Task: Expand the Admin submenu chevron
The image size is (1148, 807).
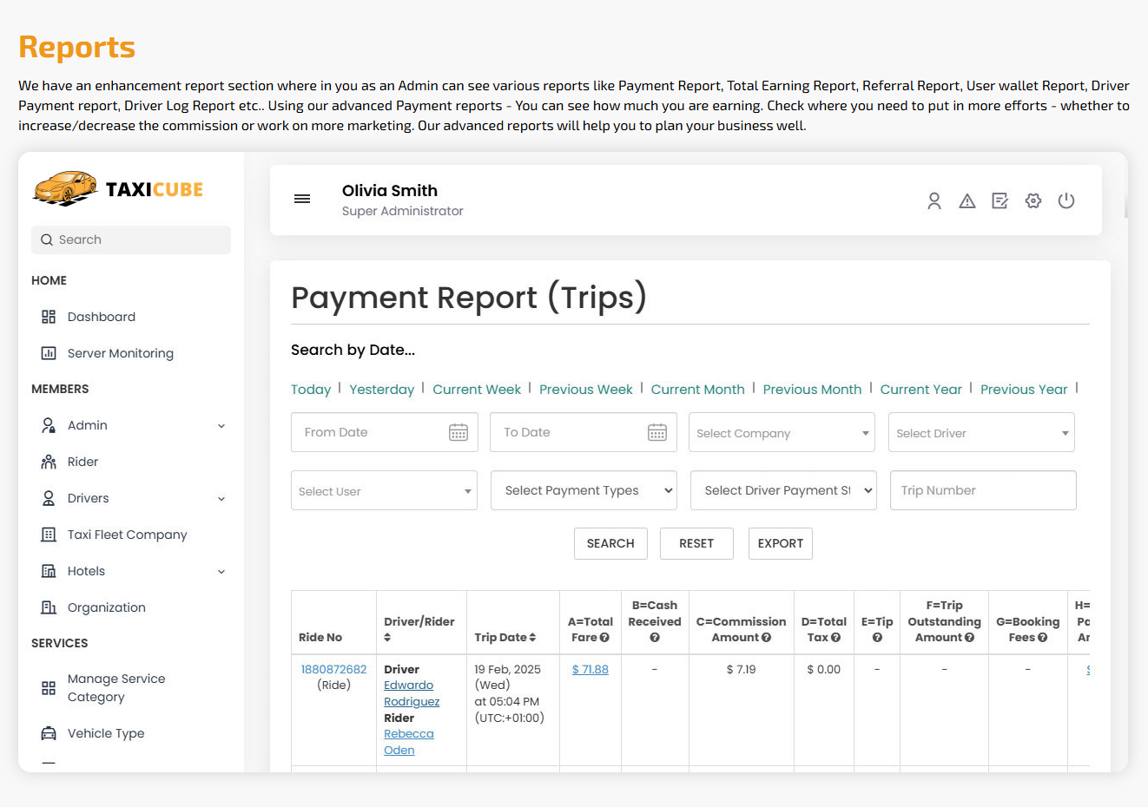Action: pyautogui.click(x=221, y=426)
